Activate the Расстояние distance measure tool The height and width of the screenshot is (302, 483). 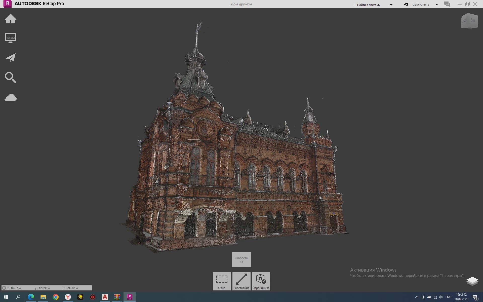point(241,281)
